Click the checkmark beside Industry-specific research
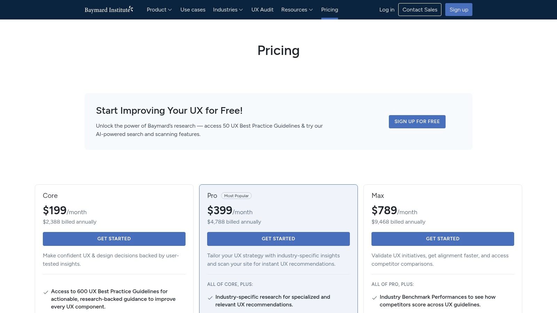Screen dimensions: 557x313 [210, 298]
